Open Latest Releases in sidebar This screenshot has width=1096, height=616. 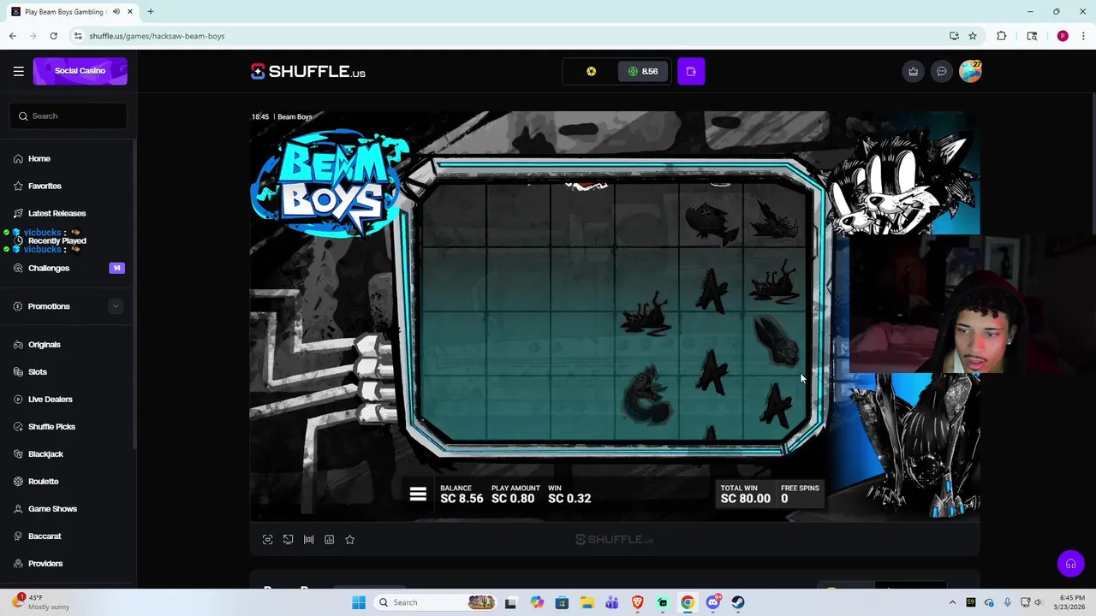(x=57, y=213)
